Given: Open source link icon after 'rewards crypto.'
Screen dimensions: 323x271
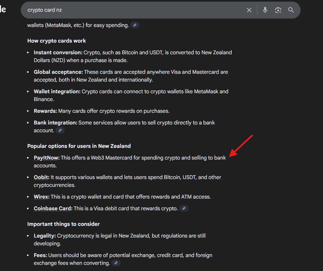Looking at the screenshot, I should coord(184,208).
